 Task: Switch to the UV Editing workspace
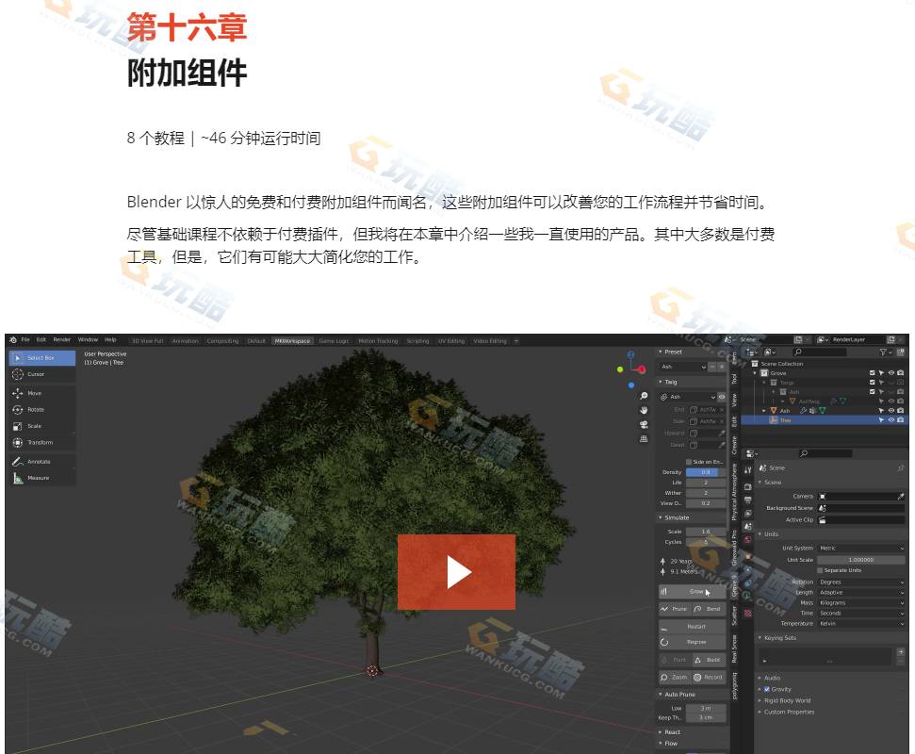tap(451, 341)
